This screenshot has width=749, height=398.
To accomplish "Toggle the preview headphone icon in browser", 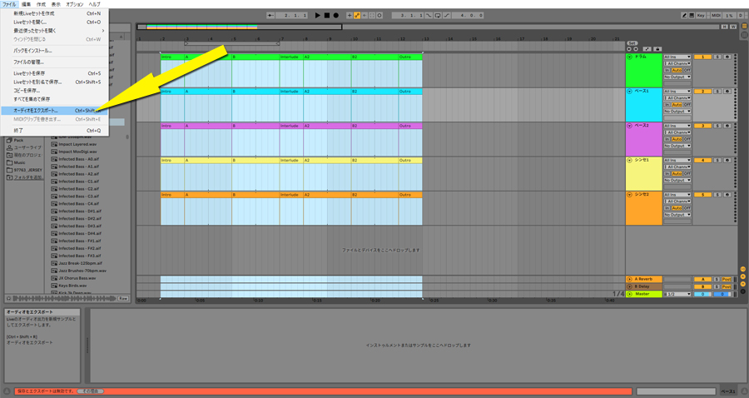I will pyautogui.click(x=8, y=298).
